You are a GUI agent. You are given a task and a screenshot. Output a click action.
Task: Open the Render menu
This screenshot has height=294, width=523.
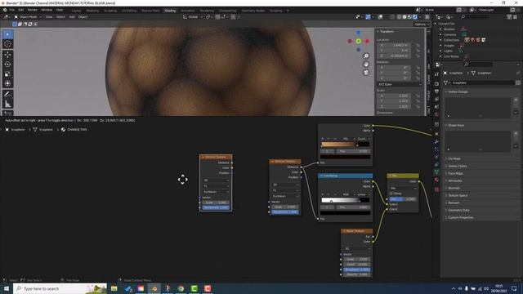(33, 10)
